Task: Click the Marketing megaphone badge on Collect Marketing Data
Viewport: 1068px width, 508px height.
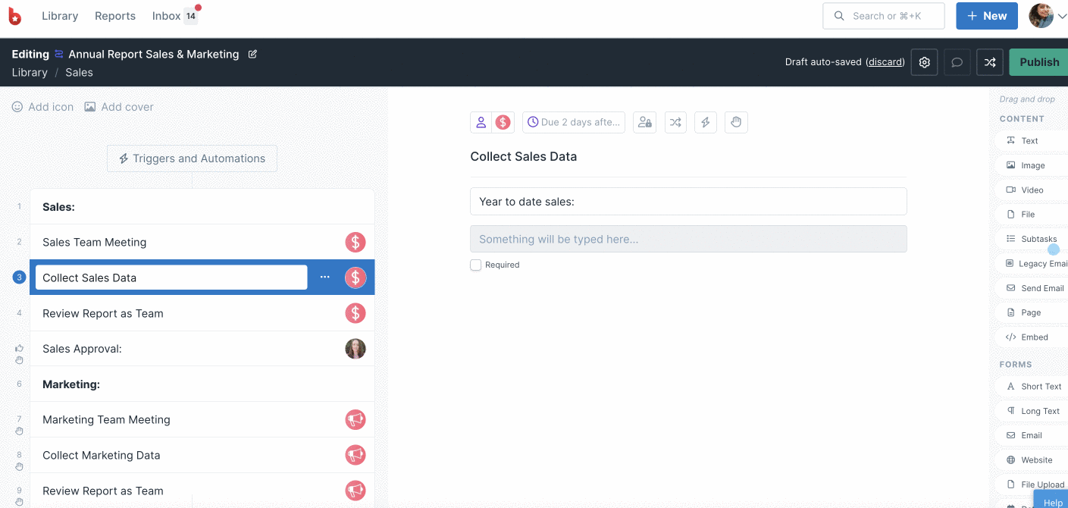Action: click(355, 455)
